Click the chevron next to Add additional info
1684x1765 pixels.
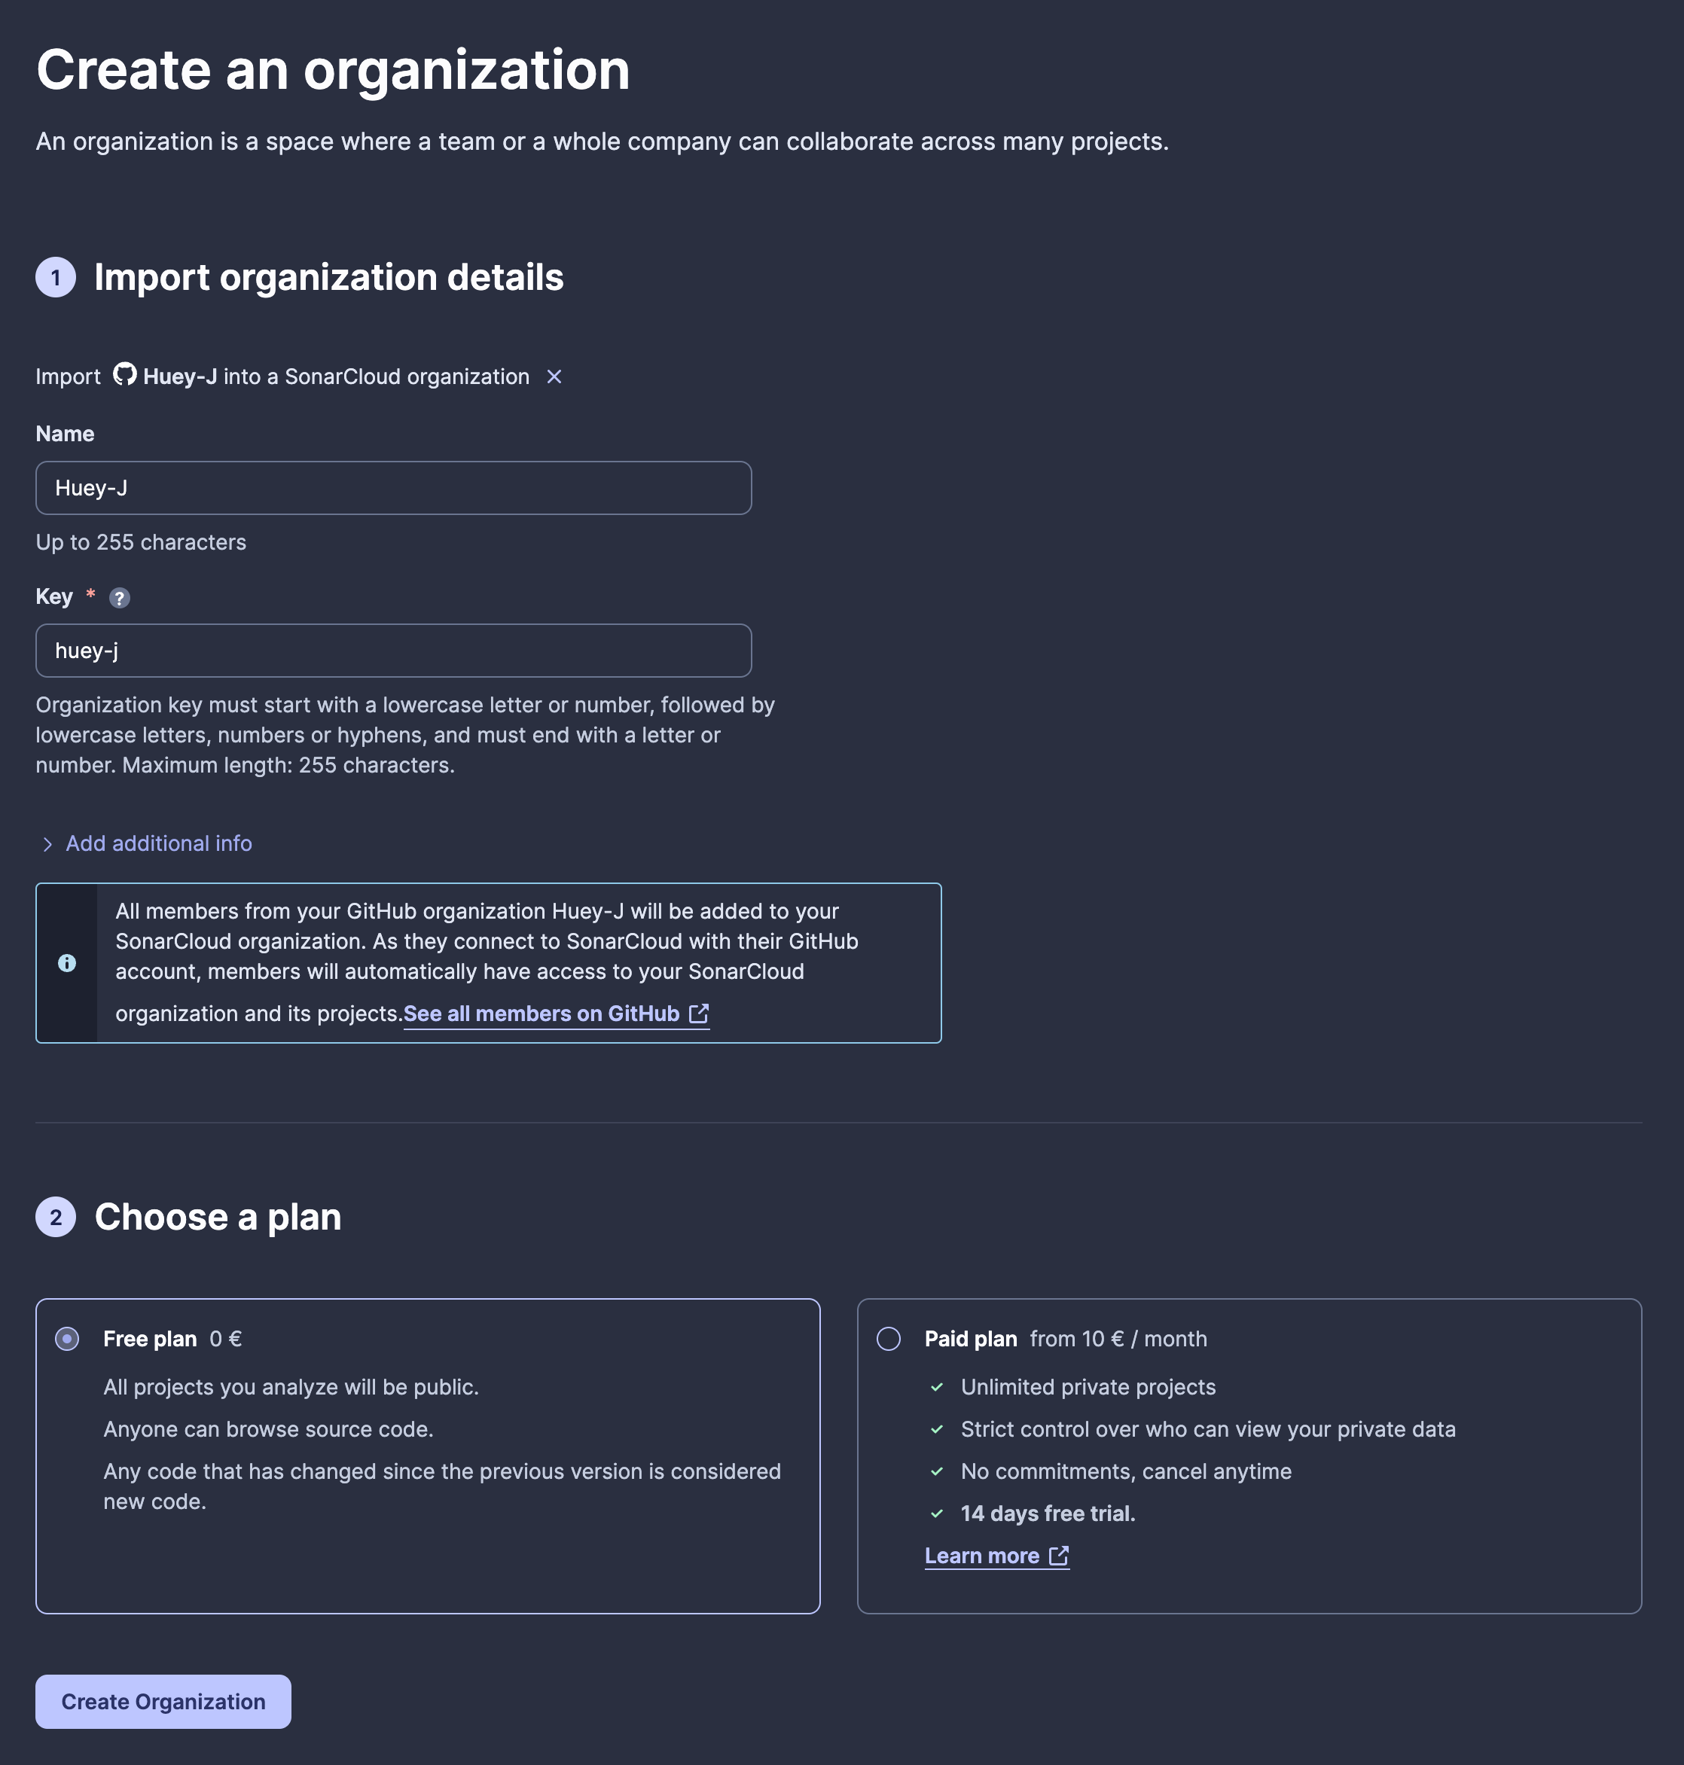(47, 844)
